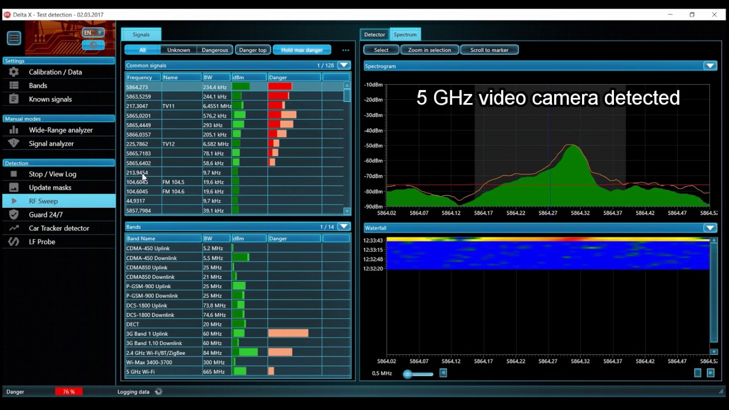This screenshot has width=729, height=410.
Task: Click the 0,5 MHz span slider
Action: click(418, 374)
